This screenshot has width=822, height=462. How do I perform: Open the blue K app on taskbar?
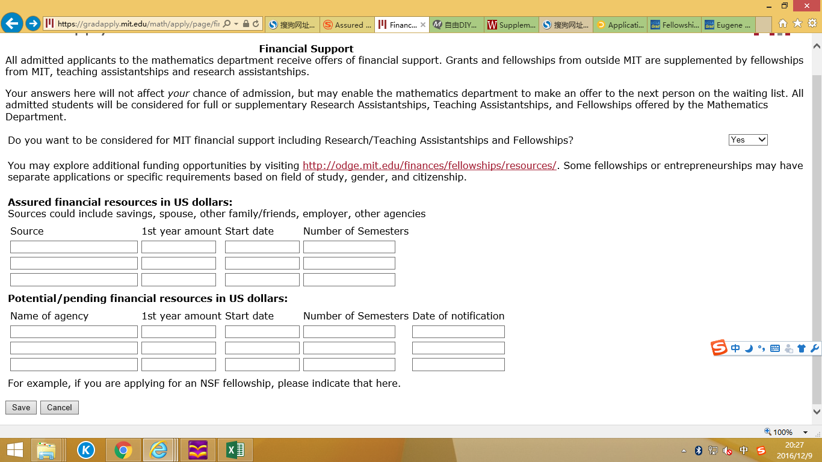click(x=86, y=450)
